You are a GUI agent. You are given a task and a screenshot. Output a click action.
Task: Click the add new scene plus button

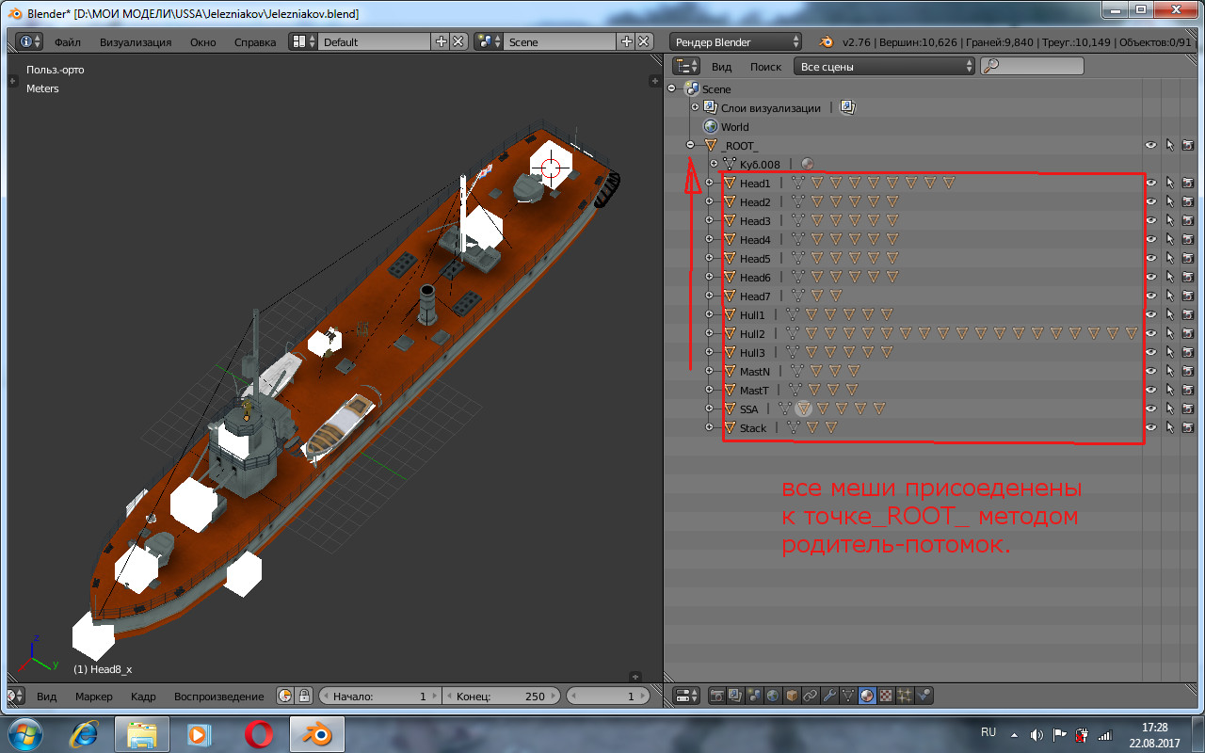[x=627, y=42]
